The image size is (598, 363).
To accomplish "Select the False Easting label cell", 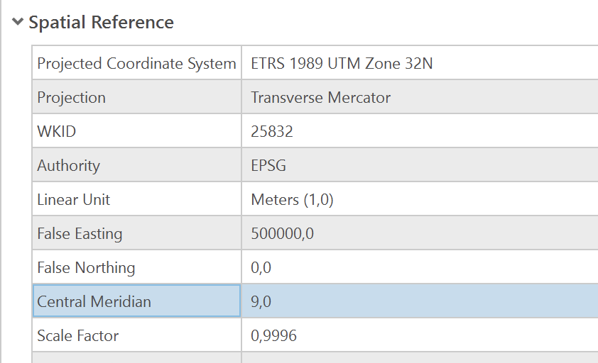I will [136, 233].
